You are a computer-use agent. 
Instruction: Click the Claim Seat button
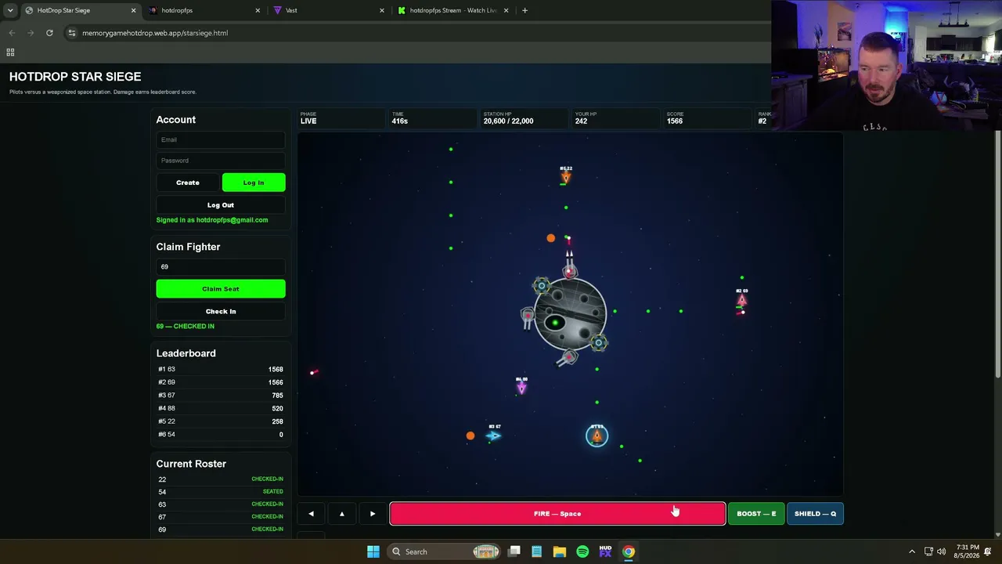click(221, 289)
